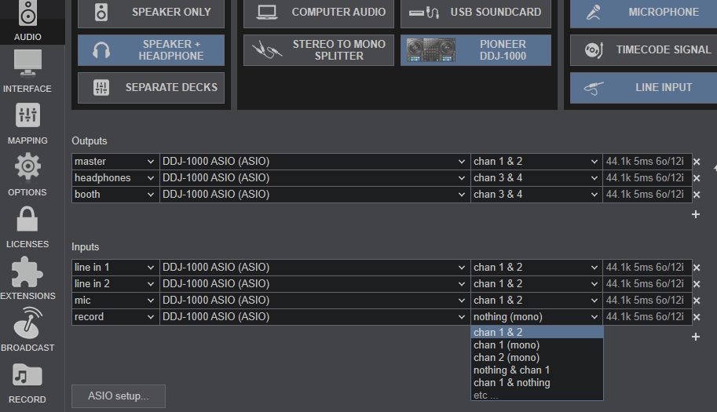This screenshot has height=412, width=717.
Task: Select 'etc ...' at the list bottom
Action: click(x=537, y=395)
